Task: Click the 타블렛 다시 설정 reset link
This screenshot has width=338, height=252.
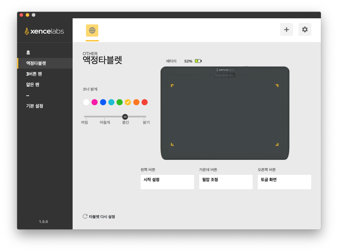Action: click(102, 217)
